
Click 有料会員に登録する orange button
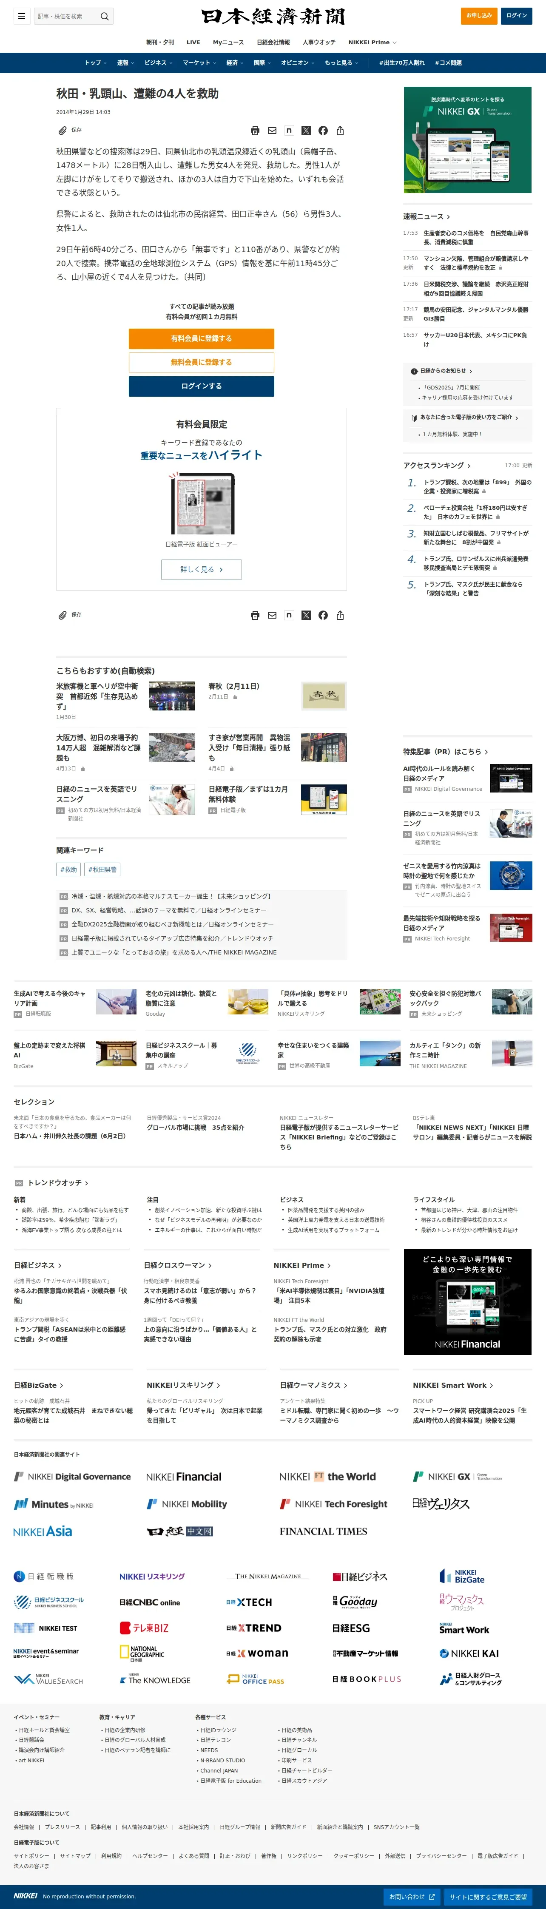pyautogui.click(x=202, y=339)
